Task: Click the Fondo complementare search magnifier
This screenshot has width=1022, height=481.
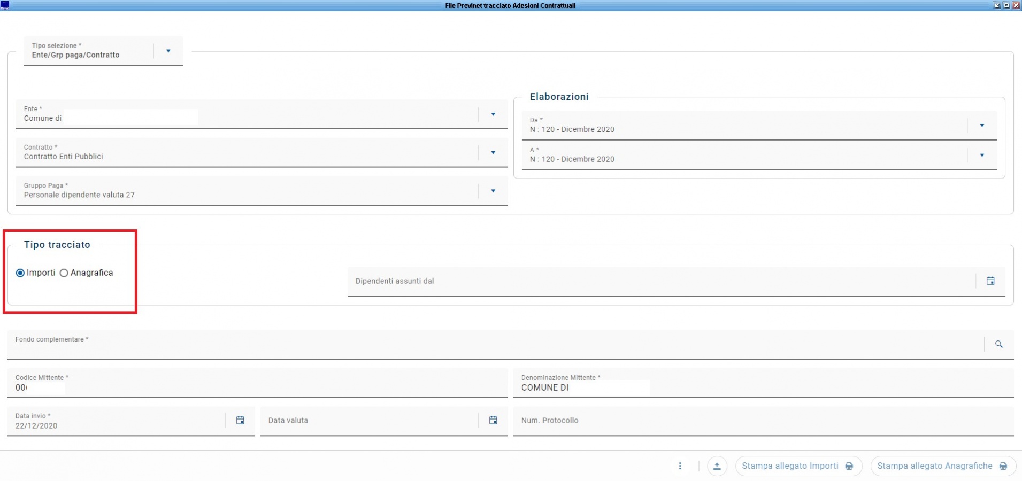Action: (998, 345)
